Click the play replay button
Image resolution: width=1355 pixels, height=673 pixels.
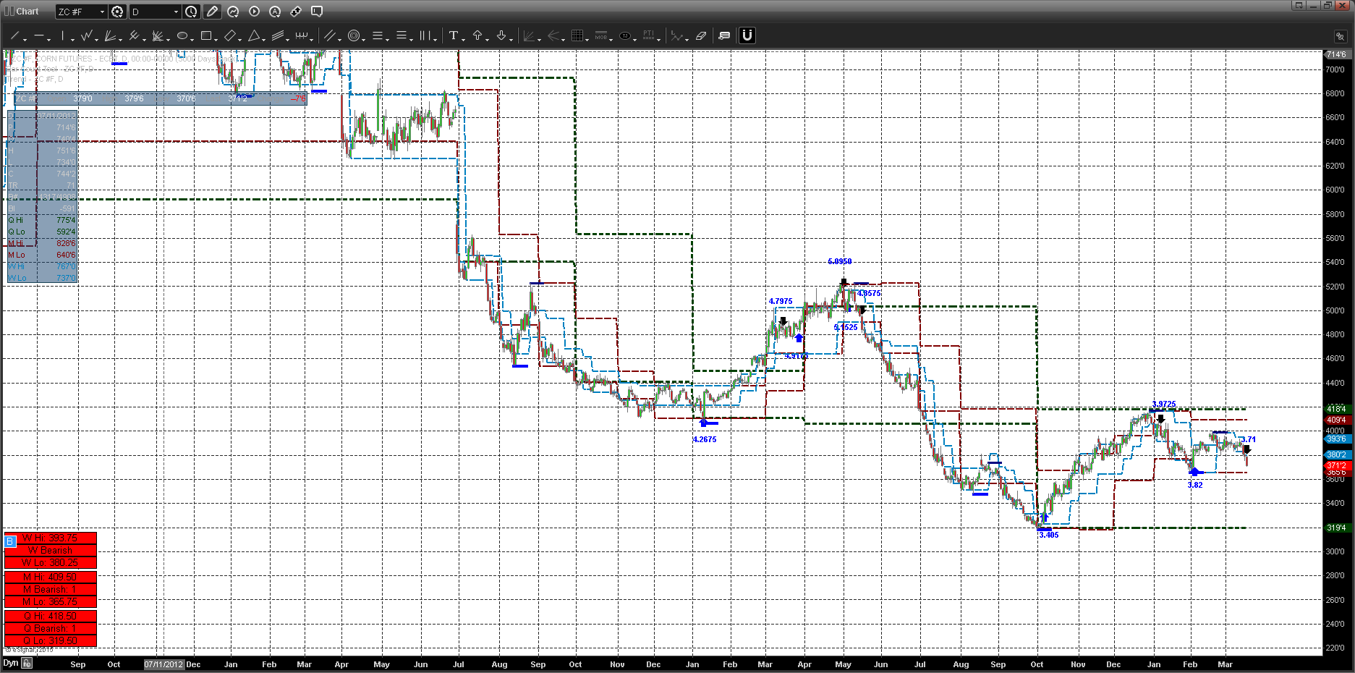(x=254, y=12)
